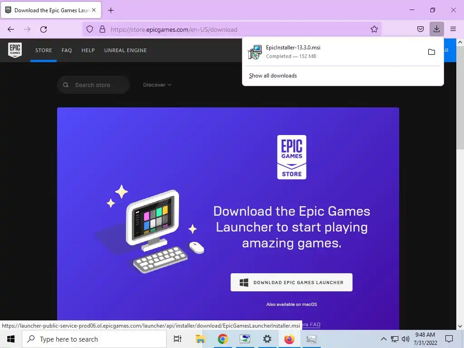
Task: Open Windows notification center
Action: [x=449, y=339]
